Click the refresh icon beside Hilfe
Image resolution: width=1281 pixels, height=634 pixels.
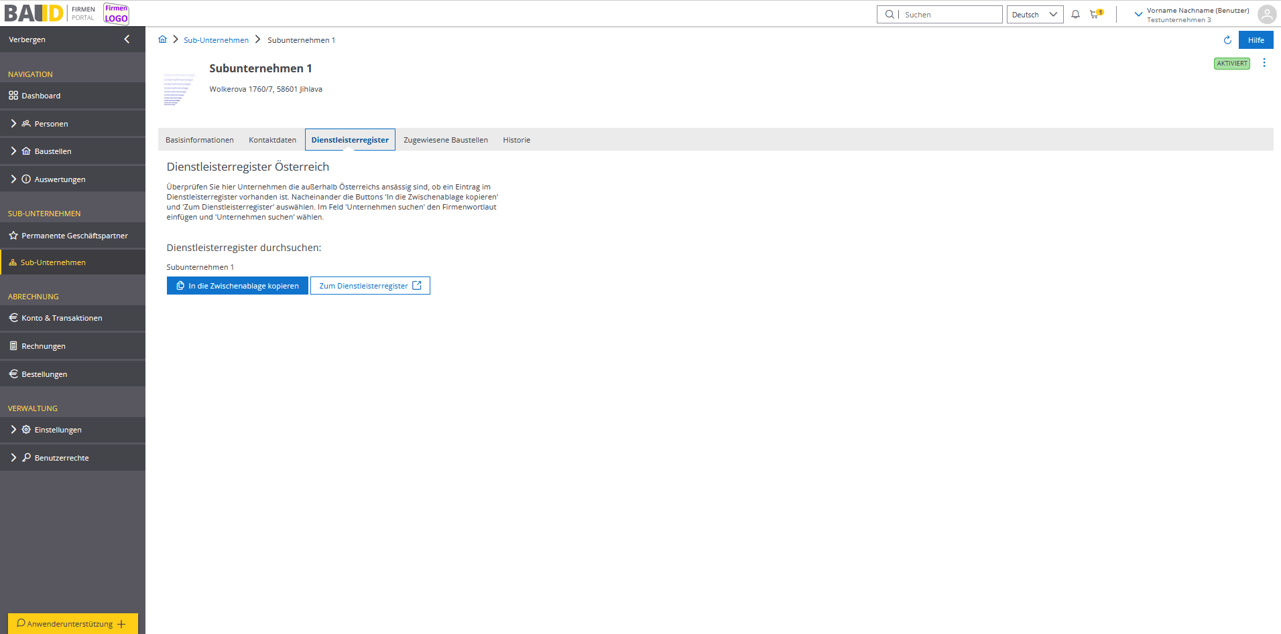pos(1227,40)
